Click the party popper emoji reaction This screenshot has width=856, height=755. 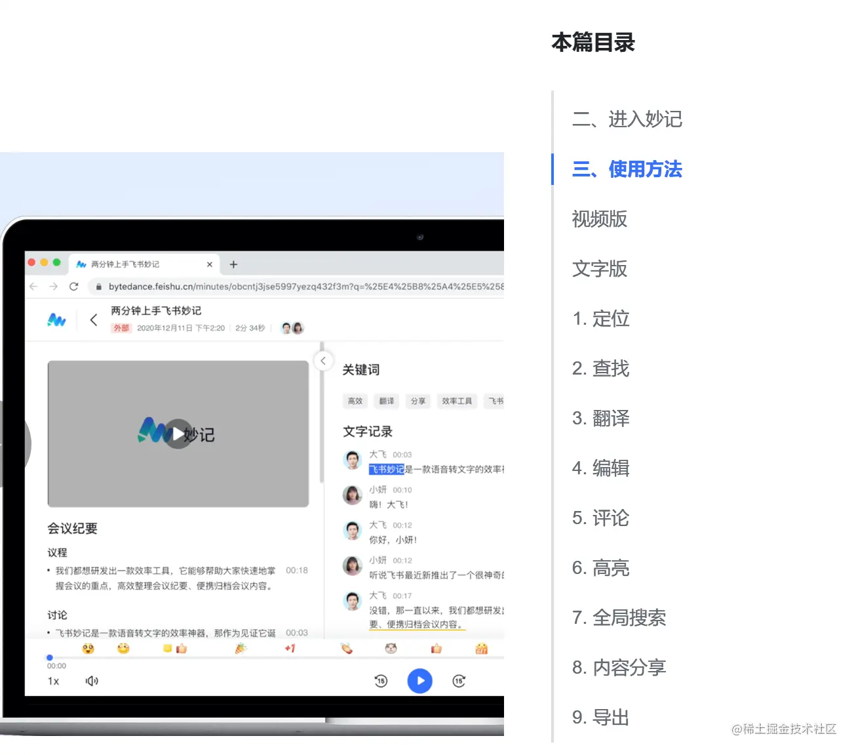(241, 649)
